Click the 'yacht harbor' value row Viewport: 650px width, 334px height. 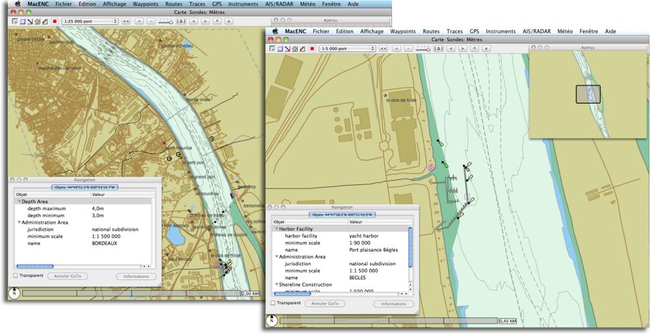click(363, 235)
